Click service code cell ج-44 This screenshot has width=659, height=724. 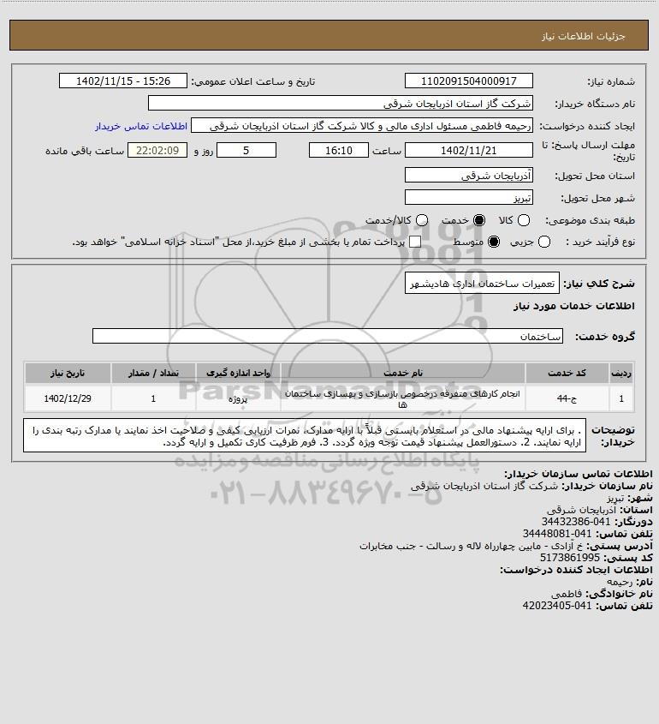tap(567, 398)
